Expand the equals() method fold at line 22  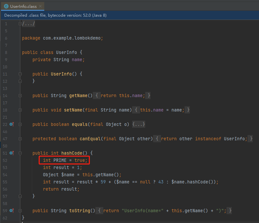(20, 124)
